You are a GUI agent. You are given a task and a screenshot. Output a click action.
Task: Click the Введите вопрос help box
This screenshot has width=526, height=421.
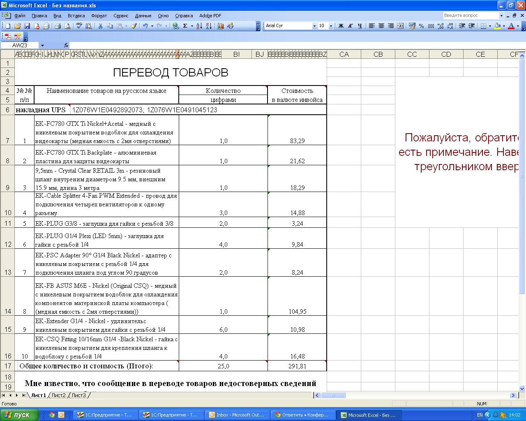[471, 16]
